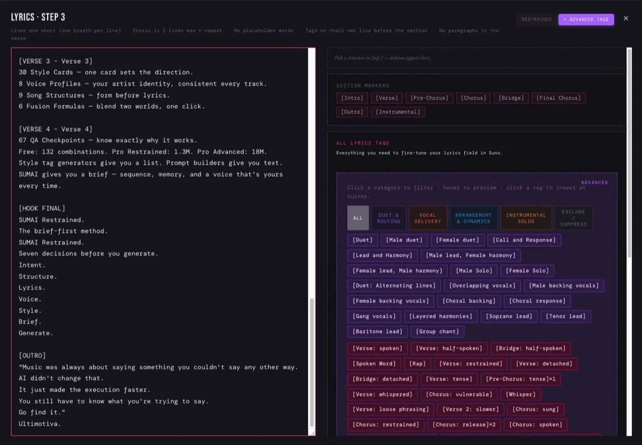Filter by Vocal Delivery category

427,218
